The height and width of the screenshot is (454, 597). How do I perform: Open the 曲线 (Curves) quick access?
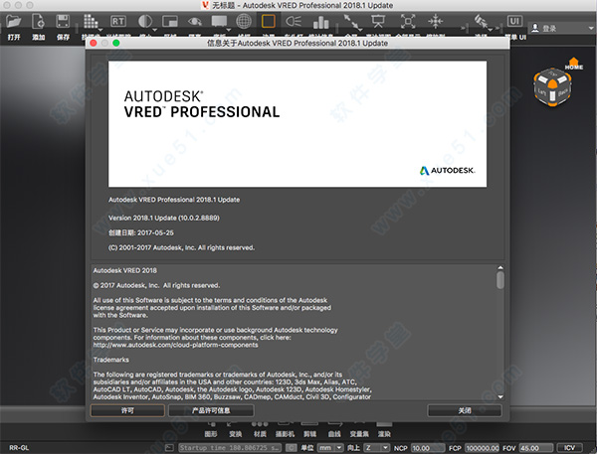click(334, 430)
